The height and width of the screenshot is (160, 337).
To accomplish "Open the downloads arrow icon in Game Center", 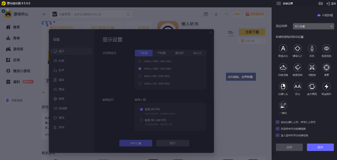I will (x=216, y=14).
